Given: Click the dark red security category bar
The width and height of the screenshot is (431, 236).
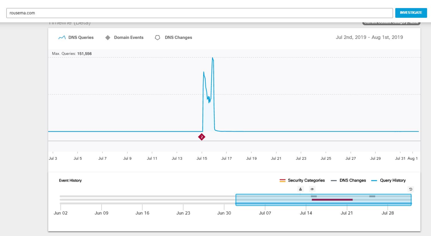Looking at the screenshot, I should click(x=332, y=200).
